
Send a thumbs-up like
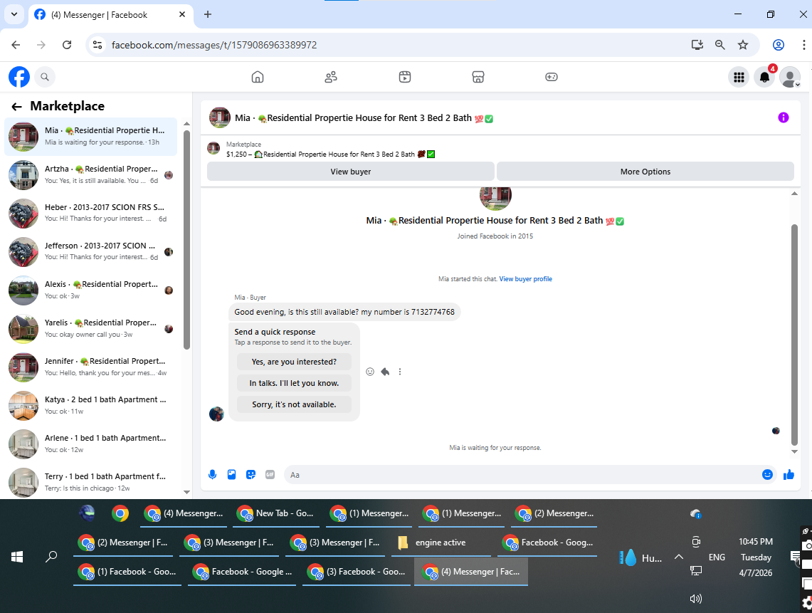pyautogui.click(x=789, y=475)
